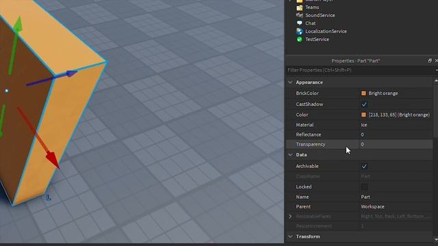Click the TestService green check icon

click(x=300, y=40)
